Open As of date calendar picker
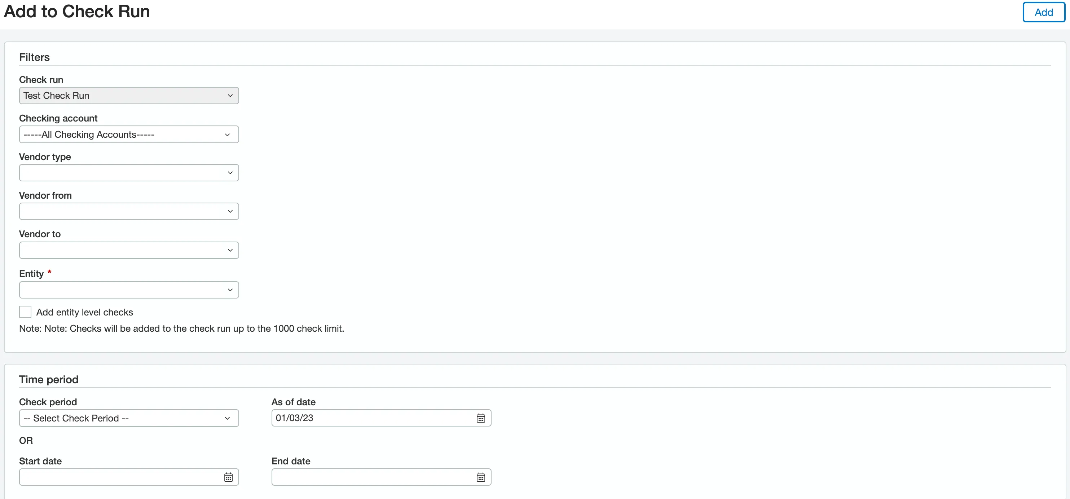Screen dimensions: 1070x499 (481, 418)
